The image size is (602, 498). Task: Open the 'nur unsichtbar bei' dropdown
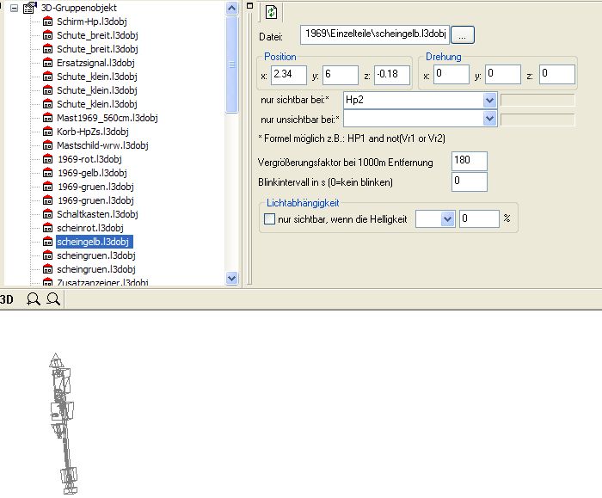[x=489, y=118]
